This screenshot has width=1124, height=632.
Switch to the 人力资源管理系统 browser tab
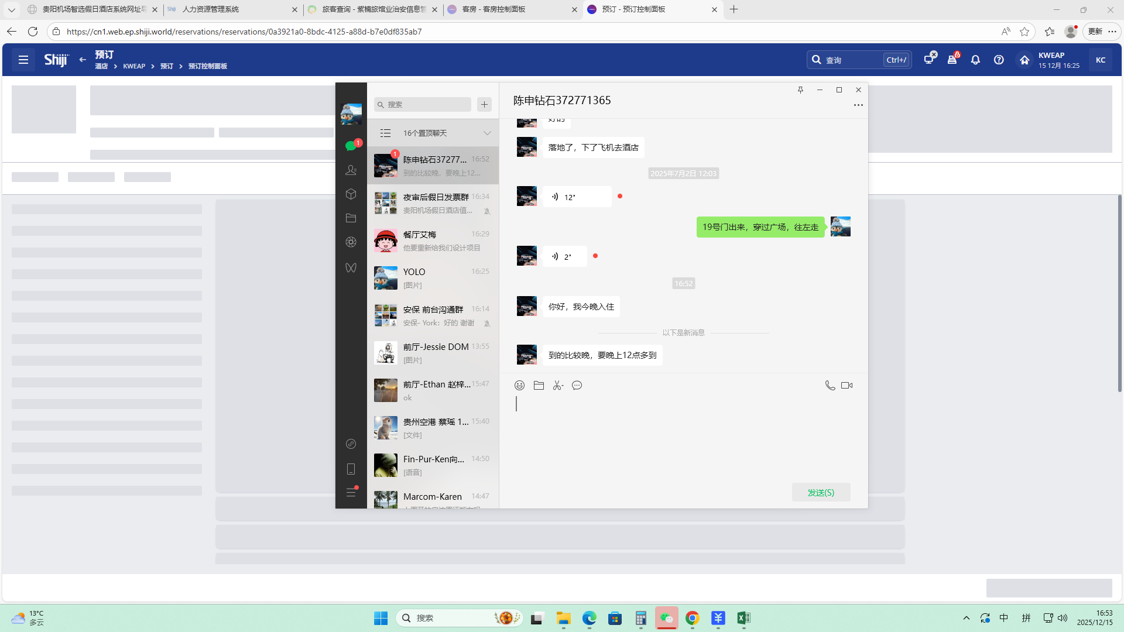[x=211, y=9]
